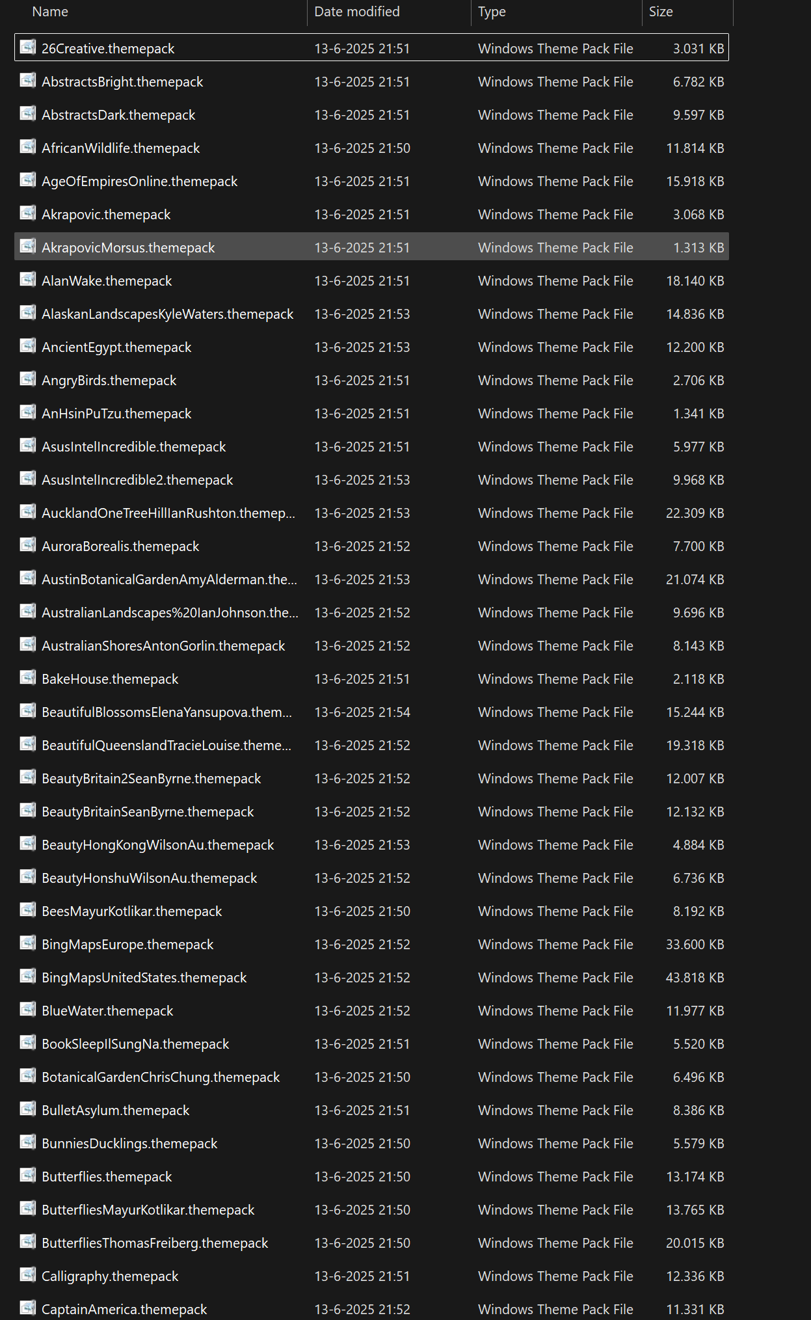Sort files by Date modified column
The width and height of the screenshot is (811, 1320).
click(357, 12)
